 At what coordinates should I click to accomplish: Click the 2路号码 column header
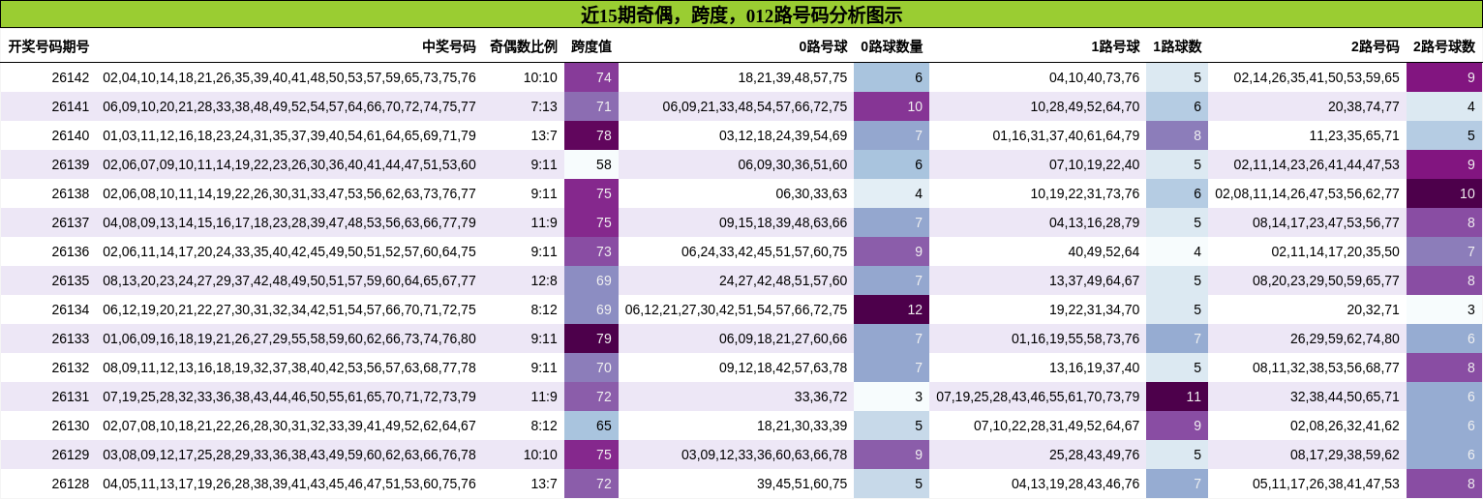click(x=1376, y=46)
